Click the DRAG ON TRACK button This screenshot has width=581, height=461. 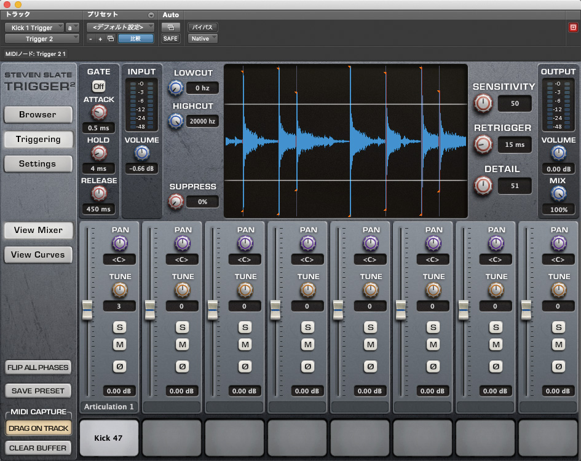pyautogui.click(x=38, y=428)
